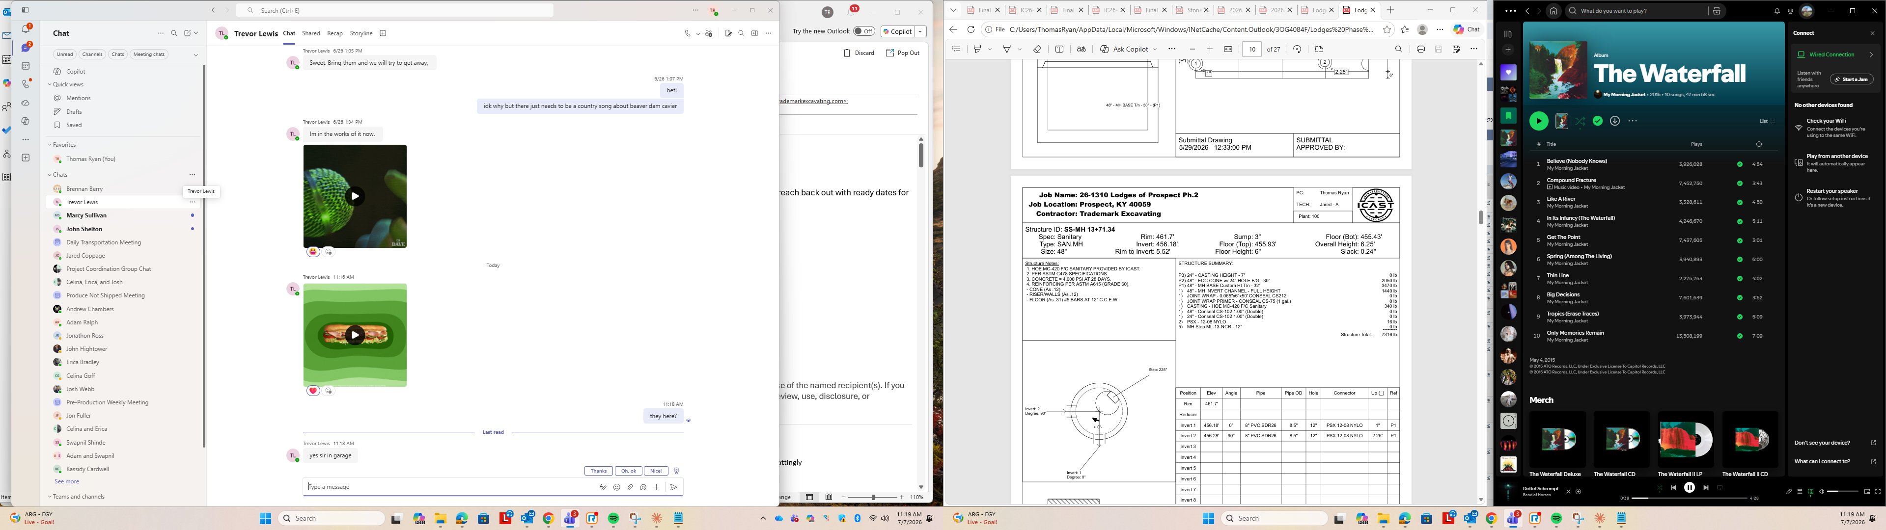Click the Thanks suggested reply
This screenshot has width=1886, height=530.
coord(598,471)
